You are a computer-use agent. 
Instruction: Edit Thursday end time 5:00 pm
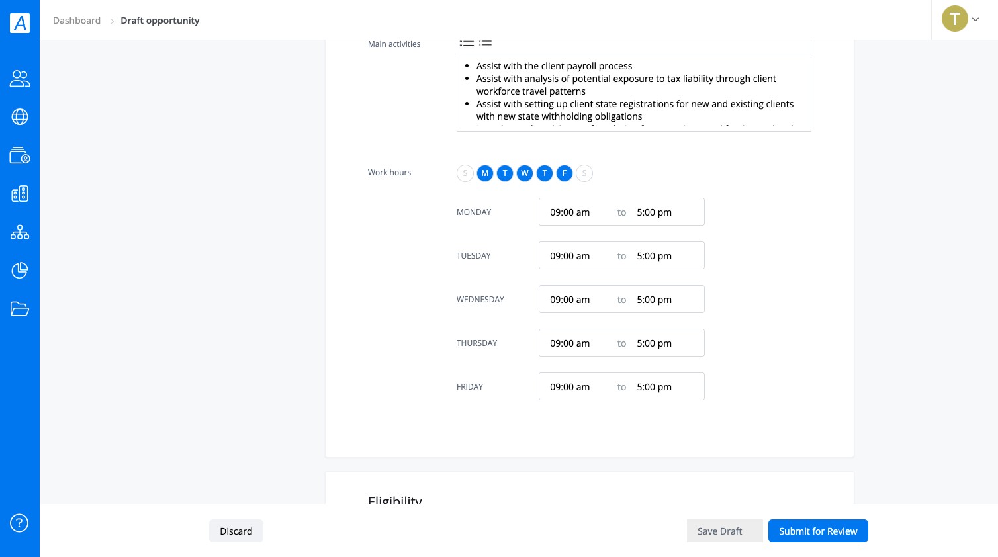coord(654,343)
